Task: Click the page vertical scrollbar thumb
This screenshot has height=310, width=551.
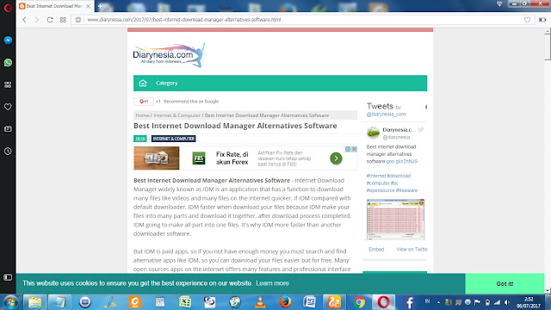Action: coord(548,47)
